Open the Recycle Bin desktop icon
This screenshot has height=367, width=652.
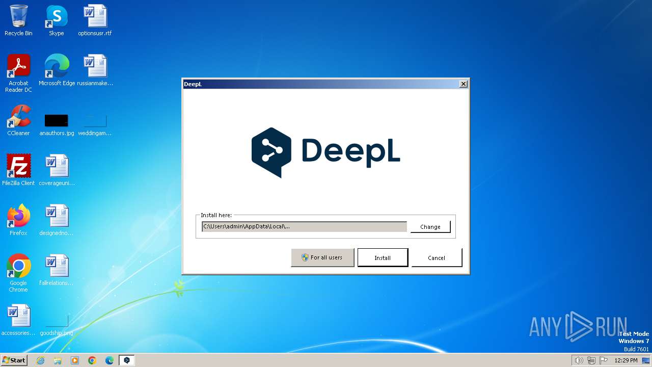[x=18, y=21]
